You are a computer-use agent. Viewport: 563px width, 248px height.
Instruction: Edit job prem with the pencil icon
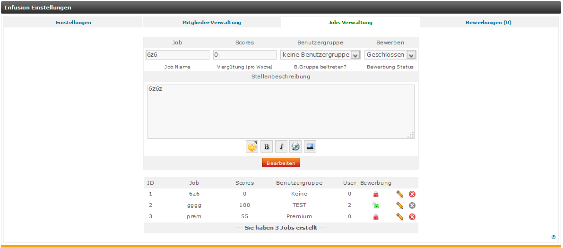click(399, 217)
